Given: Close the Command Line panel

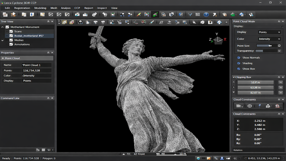Looking at the screenshot, I should (52, 98).
